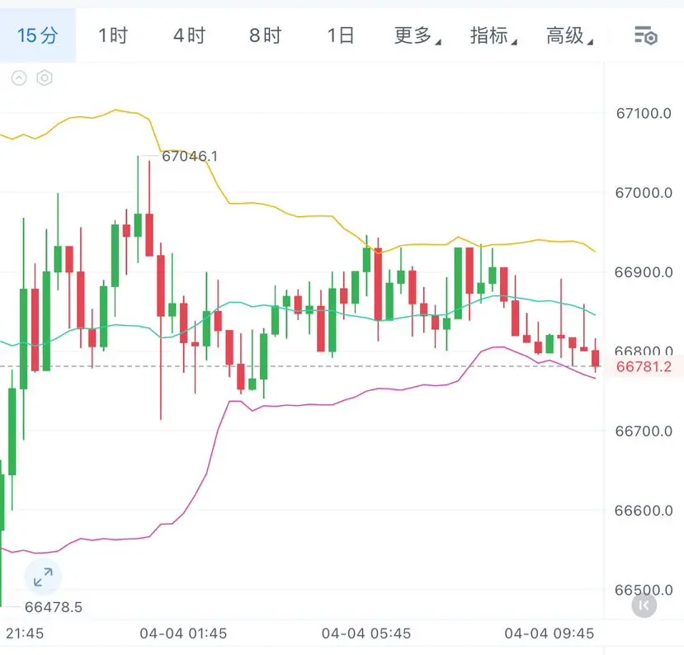The height and width of the screenshot is (655, 684).
Task: Click the 66600.0 price axis label
Action: [644, 511]
